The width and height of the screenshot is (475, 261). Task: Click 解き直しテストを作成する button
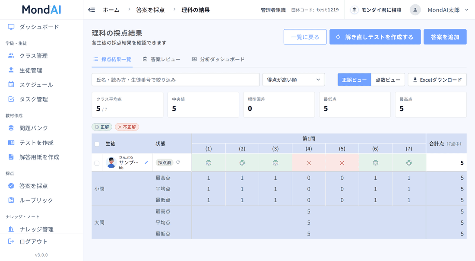[375, 37]
